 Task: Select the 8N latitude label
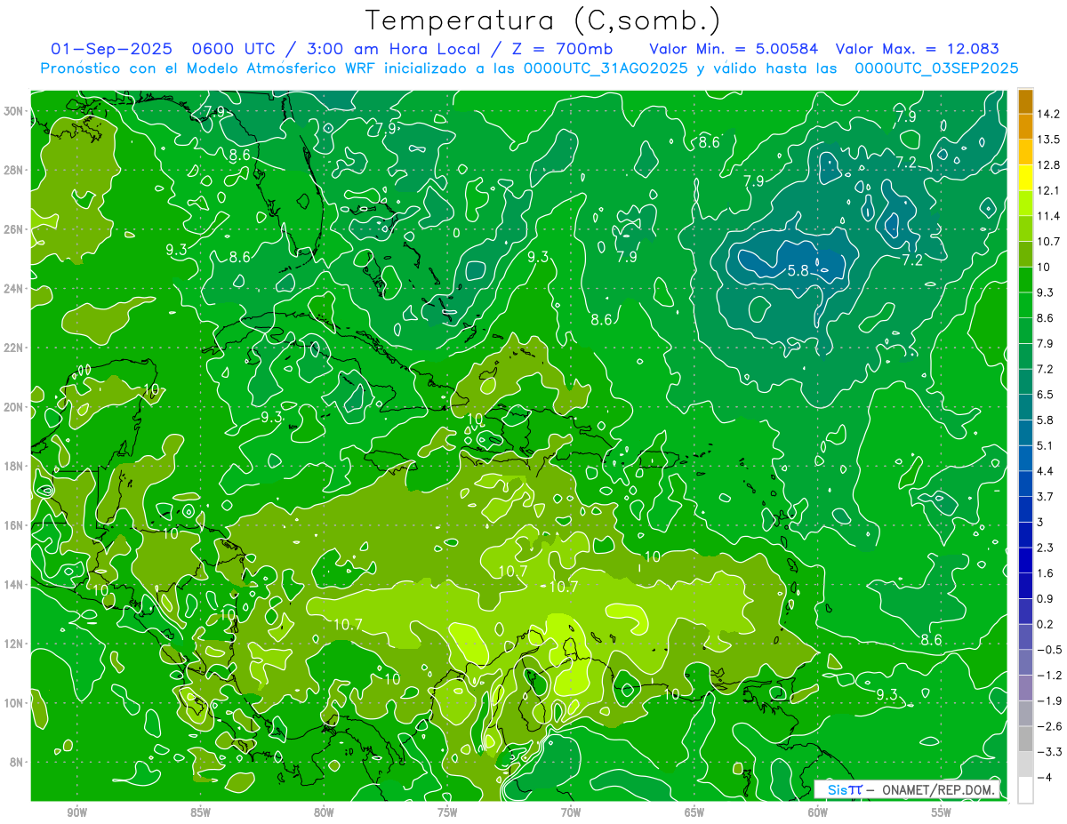[17, 762]
